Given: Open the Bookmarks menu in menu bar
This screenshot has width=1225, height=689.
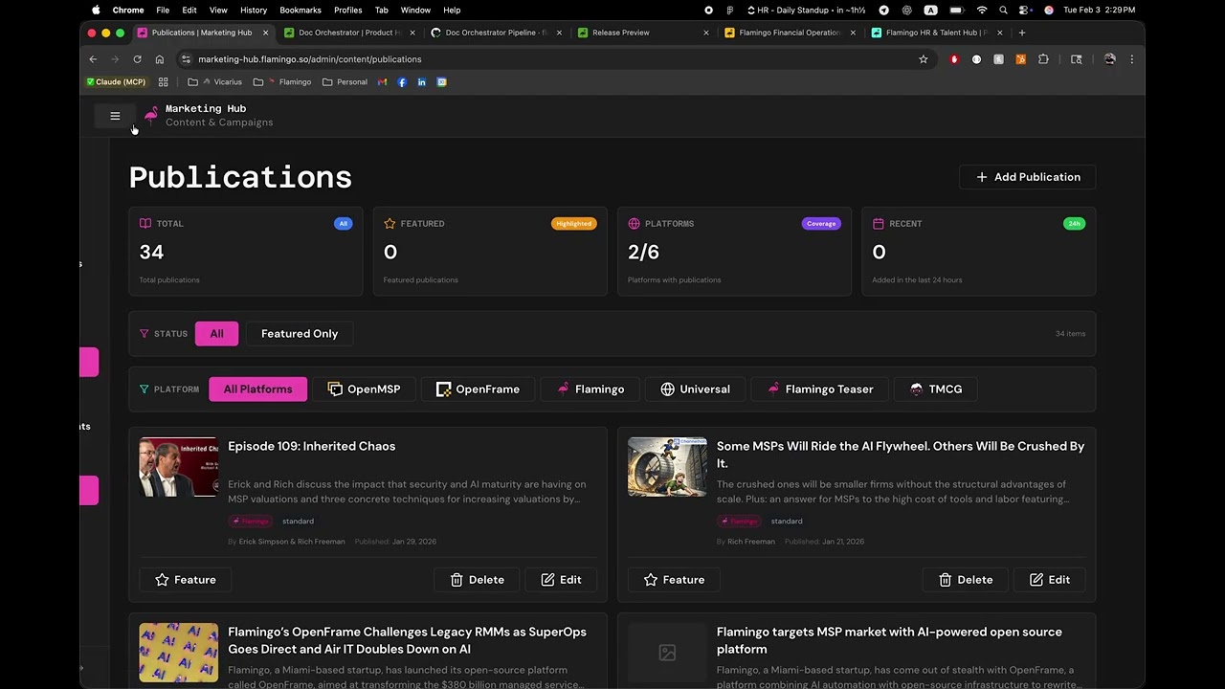Looking at the screenshot, I should (301, 10).
